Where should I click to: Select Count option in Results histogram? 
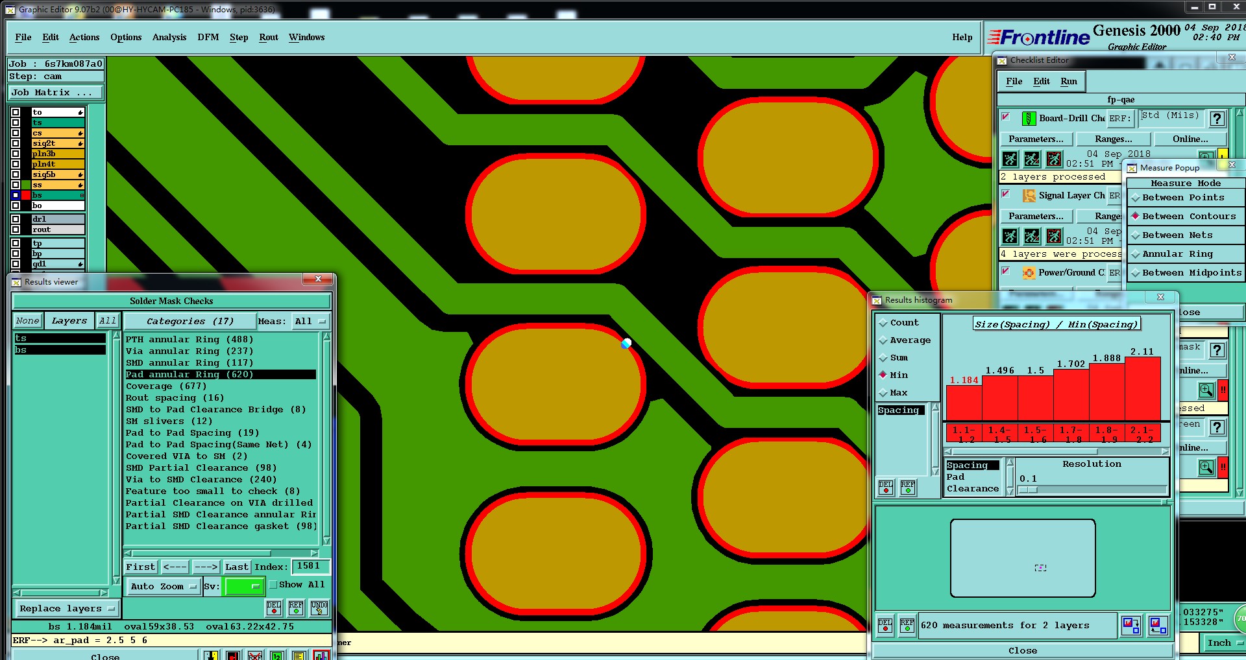pyautogui.click(x=898, y=323)
